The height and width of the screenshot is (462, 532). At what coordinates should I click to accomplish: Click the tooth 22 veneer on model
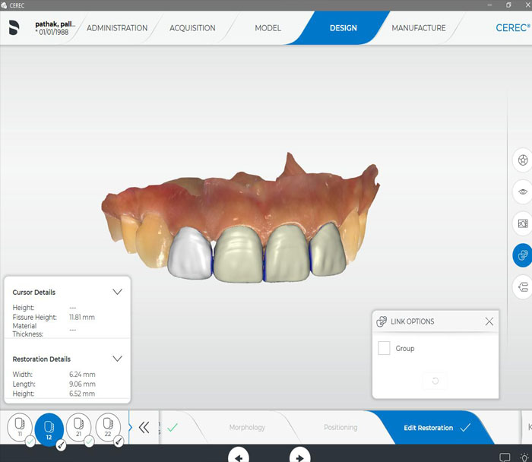[x=328, y=250]
